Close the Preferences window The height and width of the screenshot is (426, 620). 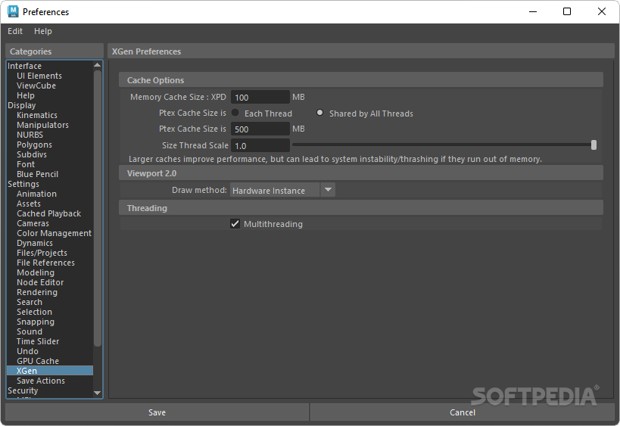601,11
